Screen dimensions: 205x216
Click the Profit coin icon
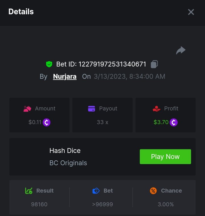(x=174, y=122)
